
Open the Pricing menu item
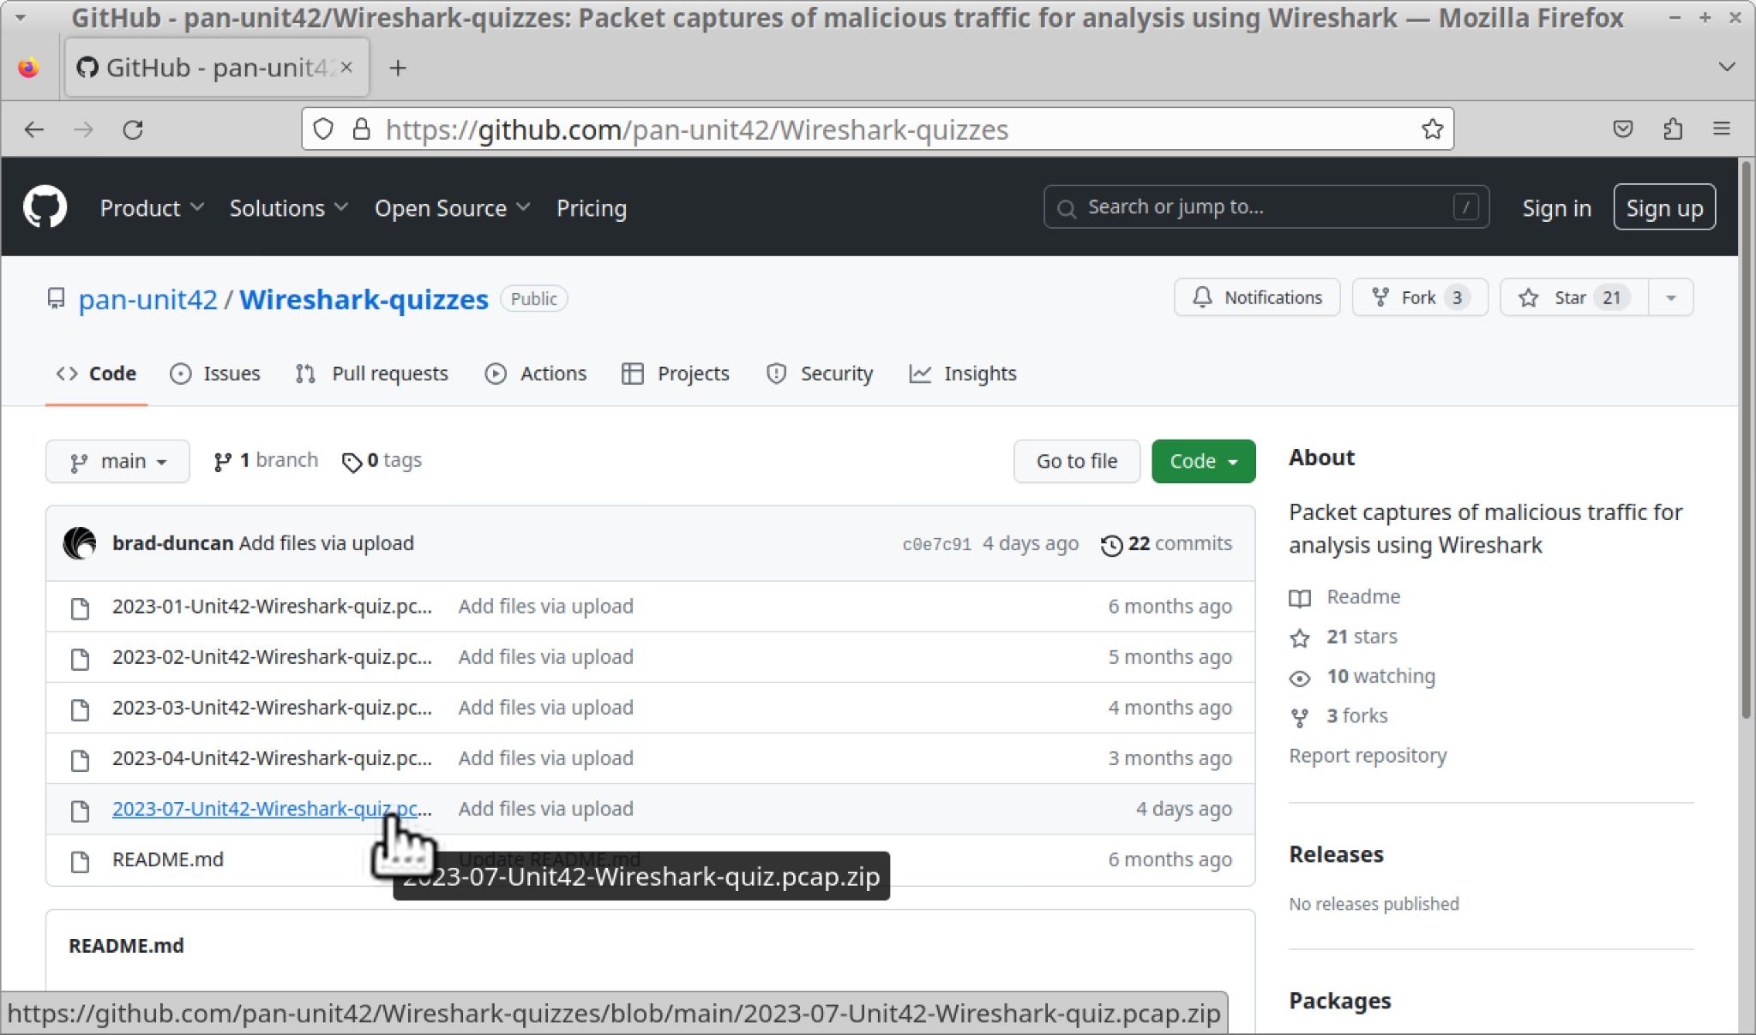click(x=591, y=207)
